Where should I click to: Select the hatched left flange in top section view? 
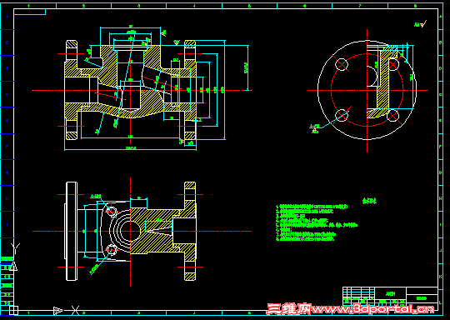72,90
